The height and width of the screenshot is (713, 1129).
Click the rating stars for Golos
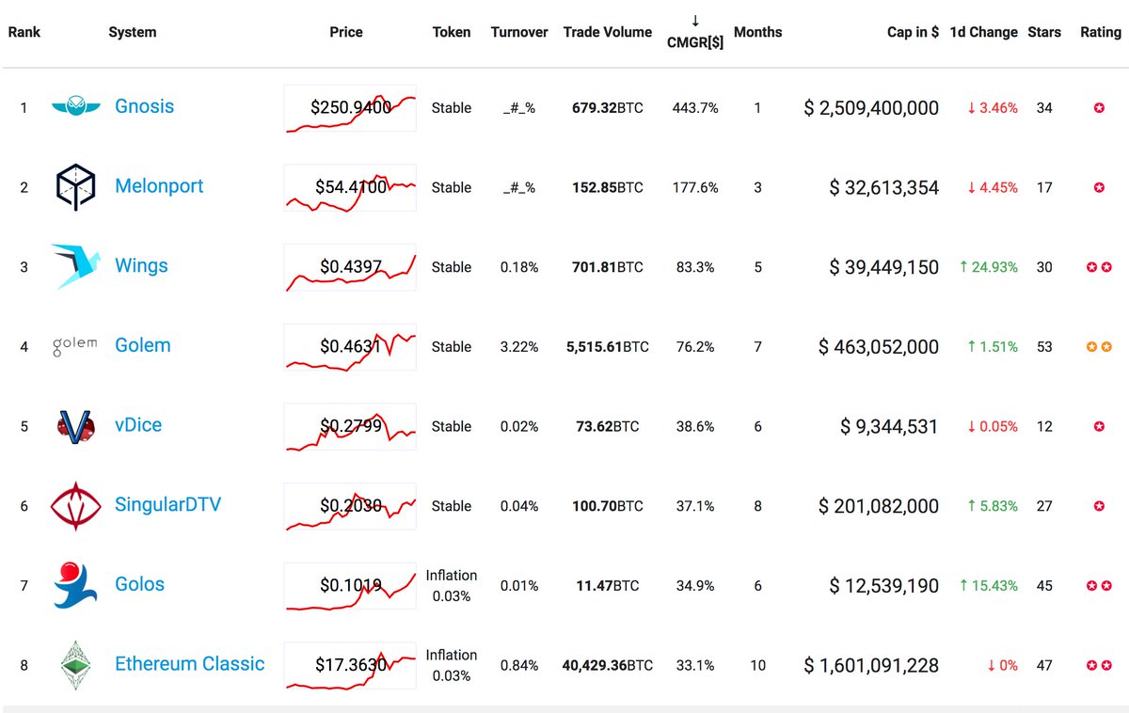pyautogui.click(x=1099, y=585)
